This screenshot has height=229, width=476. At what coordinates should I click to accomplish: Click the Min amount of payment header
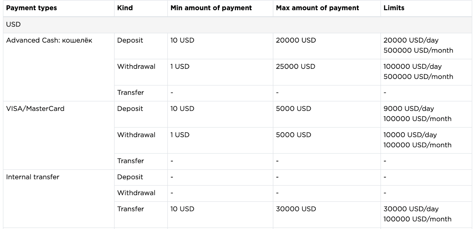(x=220, y=8)
